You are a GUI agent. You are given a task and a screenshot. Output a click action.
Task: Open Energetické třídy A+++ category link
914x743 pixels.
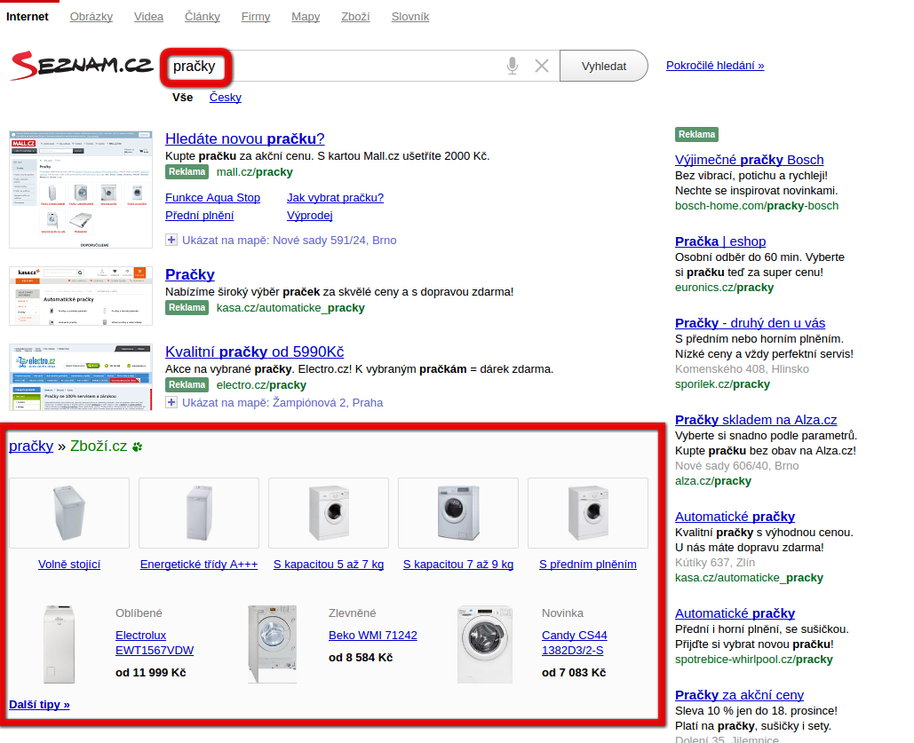click(199, 564)
